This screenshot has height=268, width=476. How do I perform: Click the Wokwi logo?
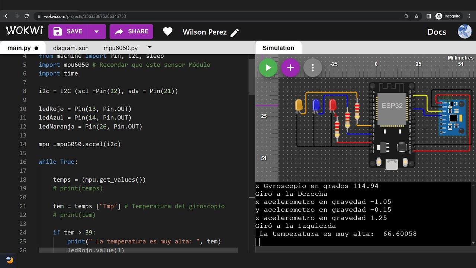[x=24, y=31]
